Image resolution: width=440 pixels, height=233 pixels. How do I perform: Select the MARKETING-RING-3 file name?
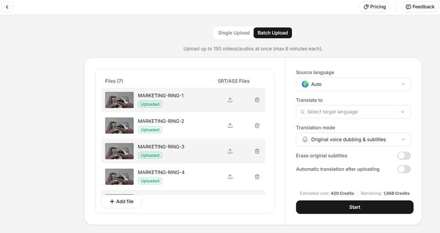(161, 147)
